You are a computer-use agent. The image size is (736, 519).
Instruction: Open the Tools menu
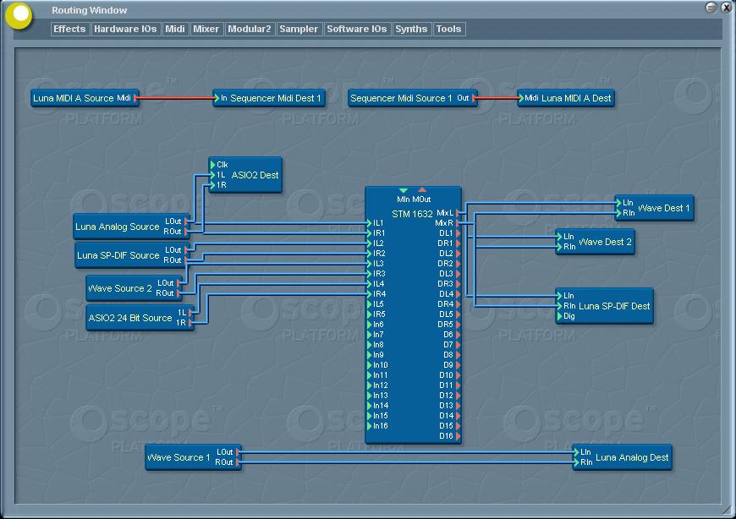click(x=448, y=29)
